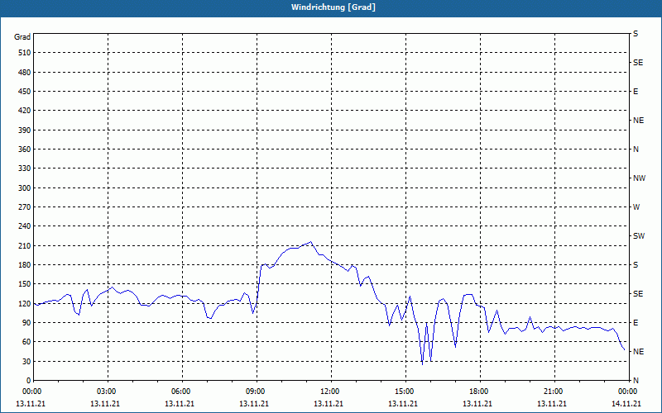
Task: Select the 270 tick label on the y-axis
Action: [25, 207]
